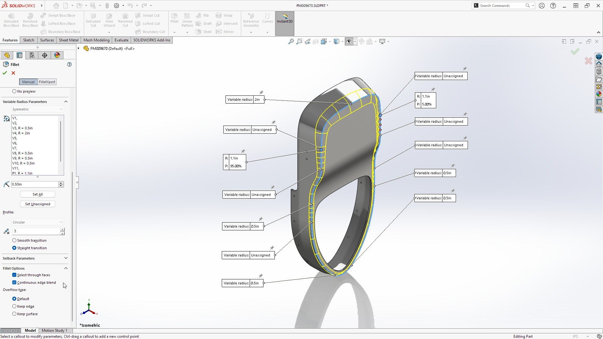The image size is (603, 339).
Task: Click the Draft tool icon
Action: [x=199, y=24]
